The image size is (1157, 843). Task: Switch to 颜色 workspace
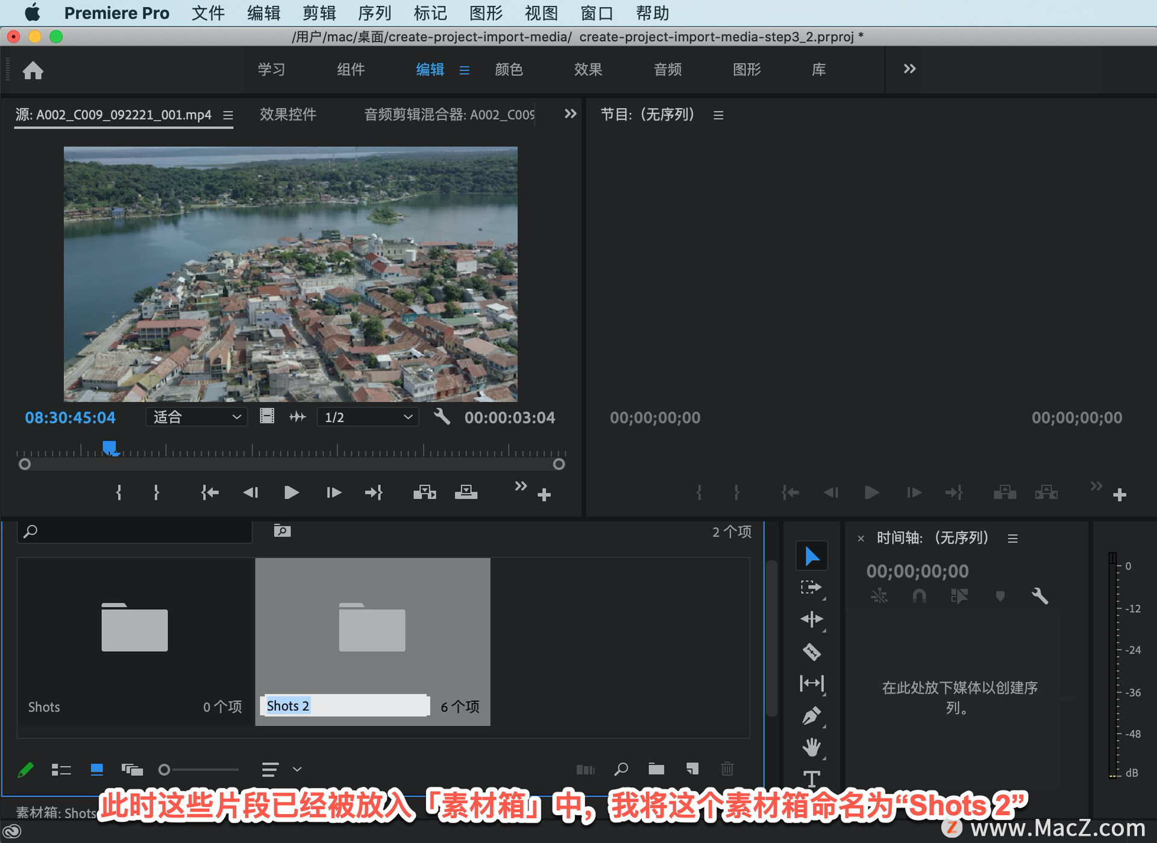[509, 69]
